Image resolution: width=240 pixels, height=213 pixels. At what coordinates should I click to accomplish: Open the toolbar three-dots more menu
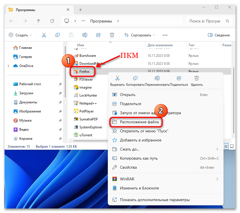point(165,35)
